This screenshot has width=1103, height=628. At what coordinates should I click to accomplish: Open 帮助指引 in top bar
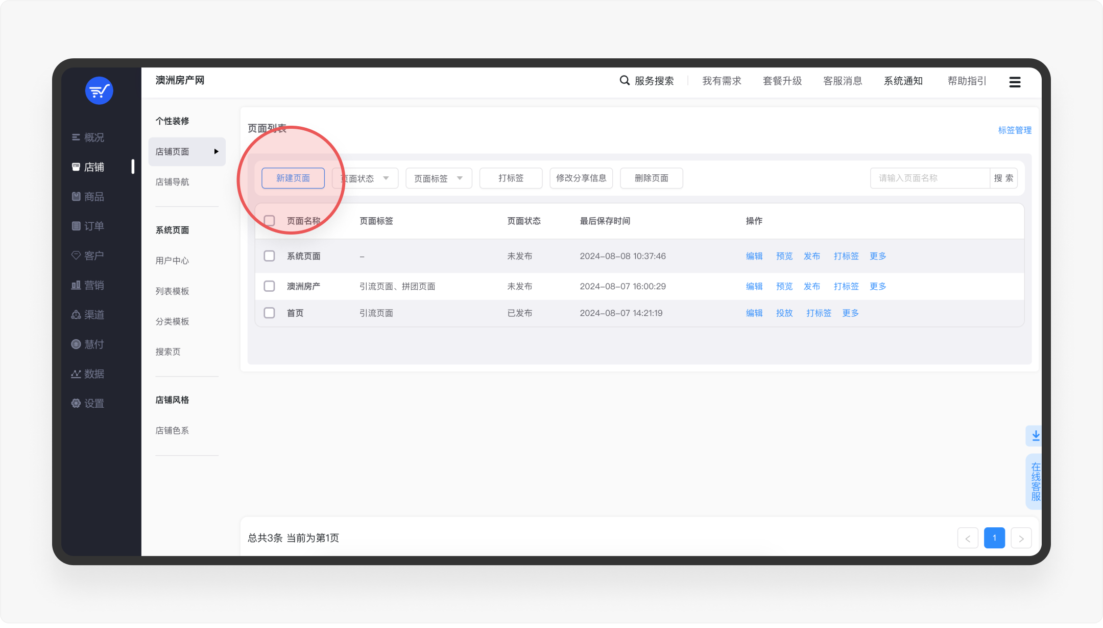967,81
